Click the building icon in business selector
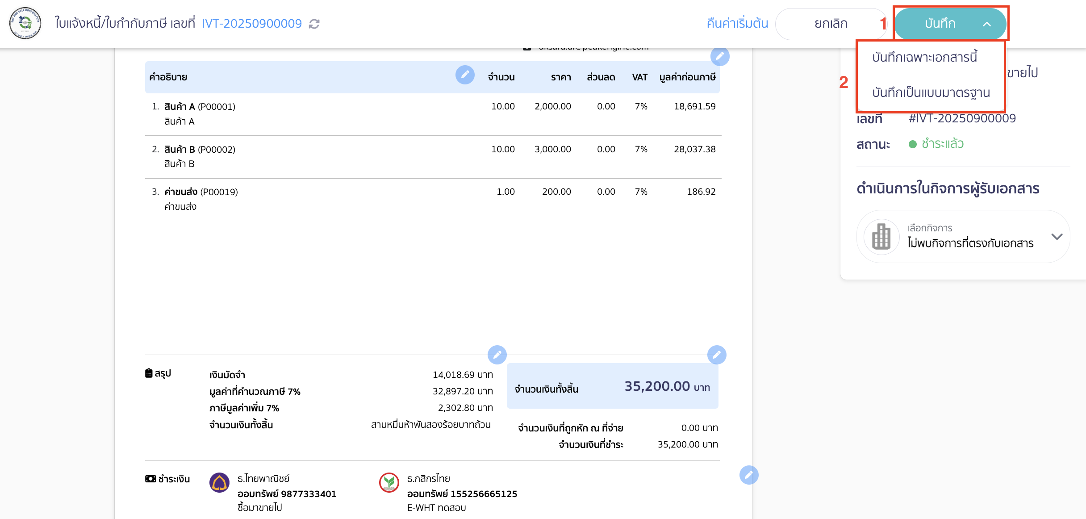Image resolution: width=1086 pixels, height=519 pixels. 881,236
